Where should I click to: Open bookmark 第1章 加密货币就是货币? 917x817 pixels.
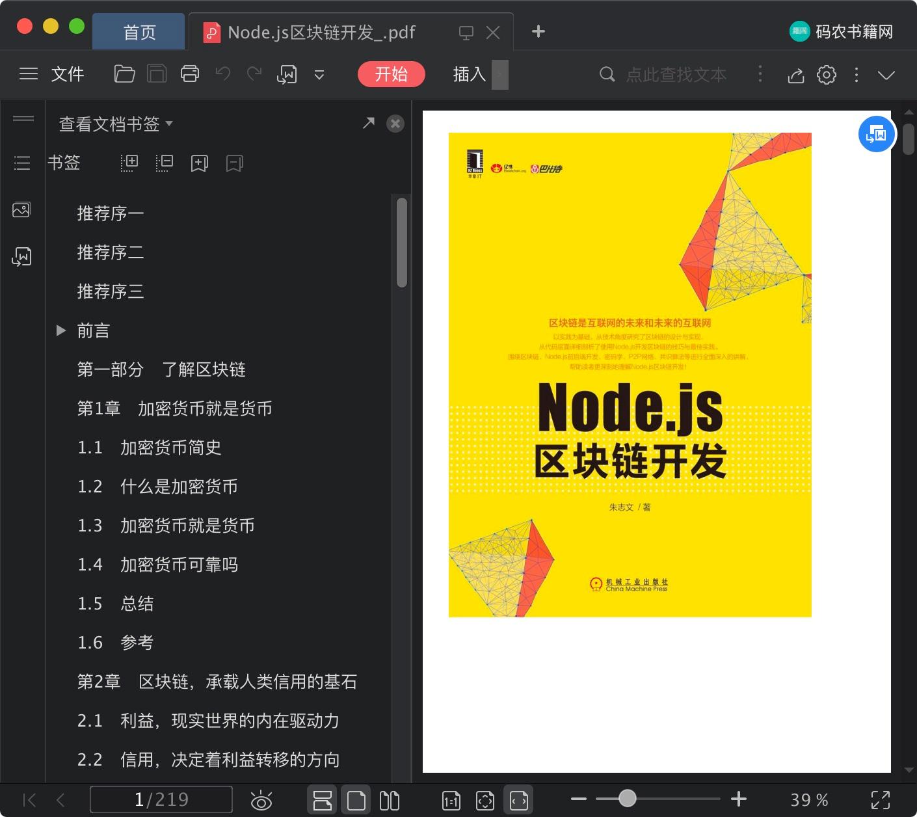tap(174, 408)
